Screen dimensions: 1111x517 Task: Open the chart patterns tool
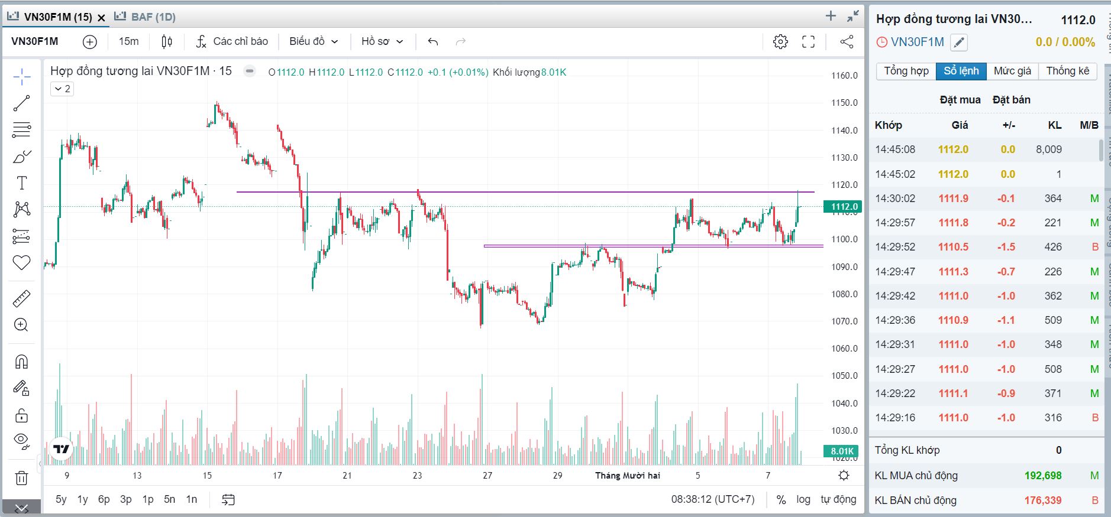point(22,209)
